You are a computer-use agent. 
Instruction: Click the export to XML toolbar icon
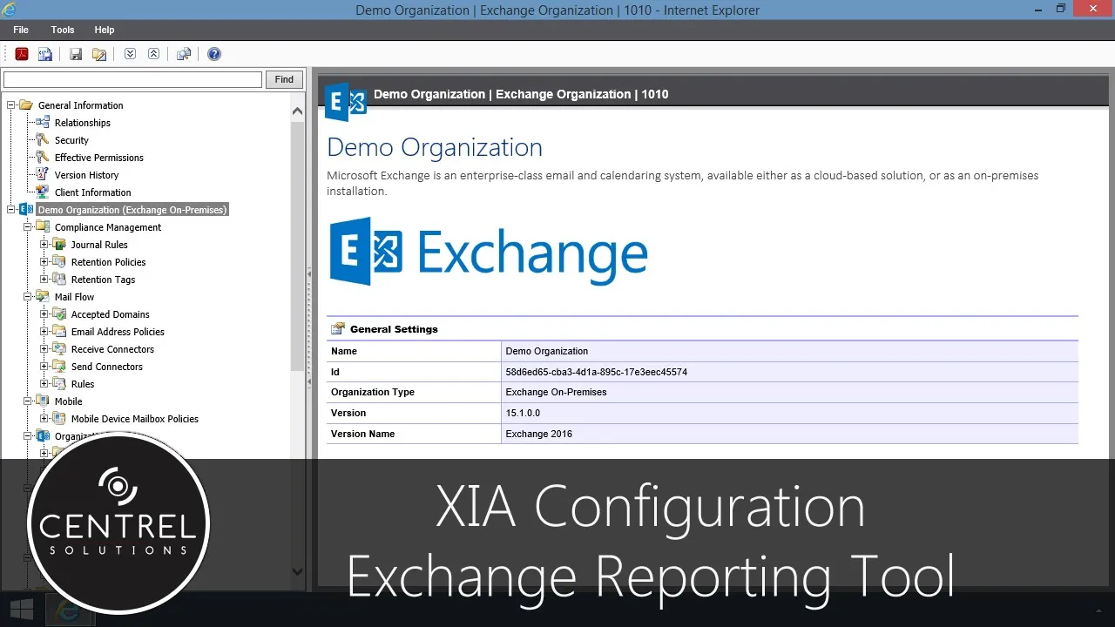(44, 54)
